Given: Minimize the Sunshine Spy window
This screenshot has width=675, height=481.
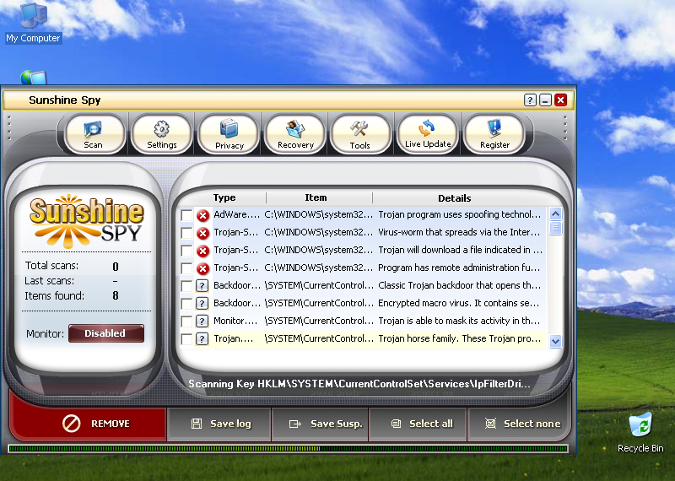Looking at the screenshot, I should click(545, 100).
